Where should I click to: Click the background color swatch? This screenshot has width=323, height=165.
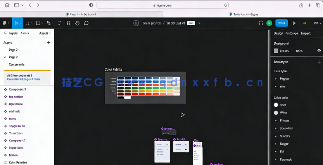point(276,51)
